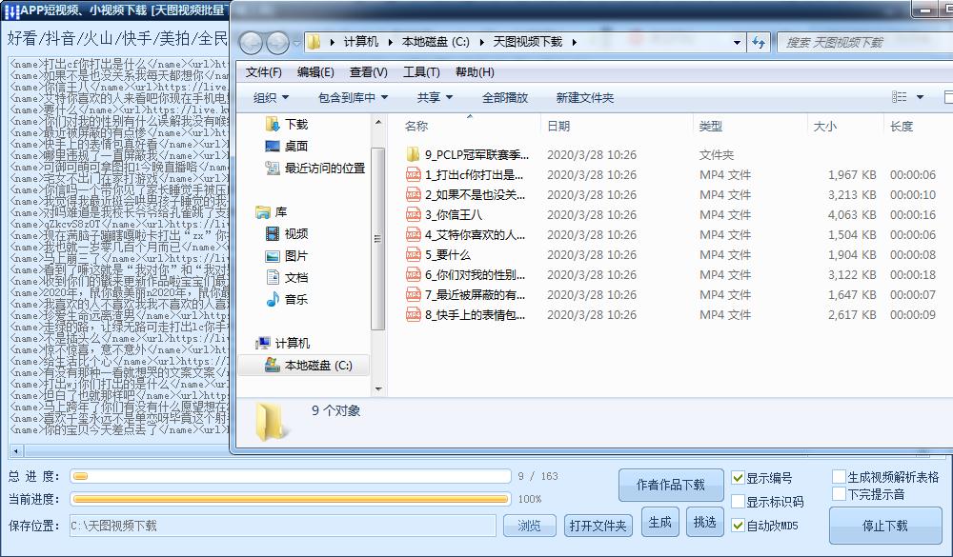Click the 当前进度 progress bar
The image size is (953, 557).
(x=291, y=499)
